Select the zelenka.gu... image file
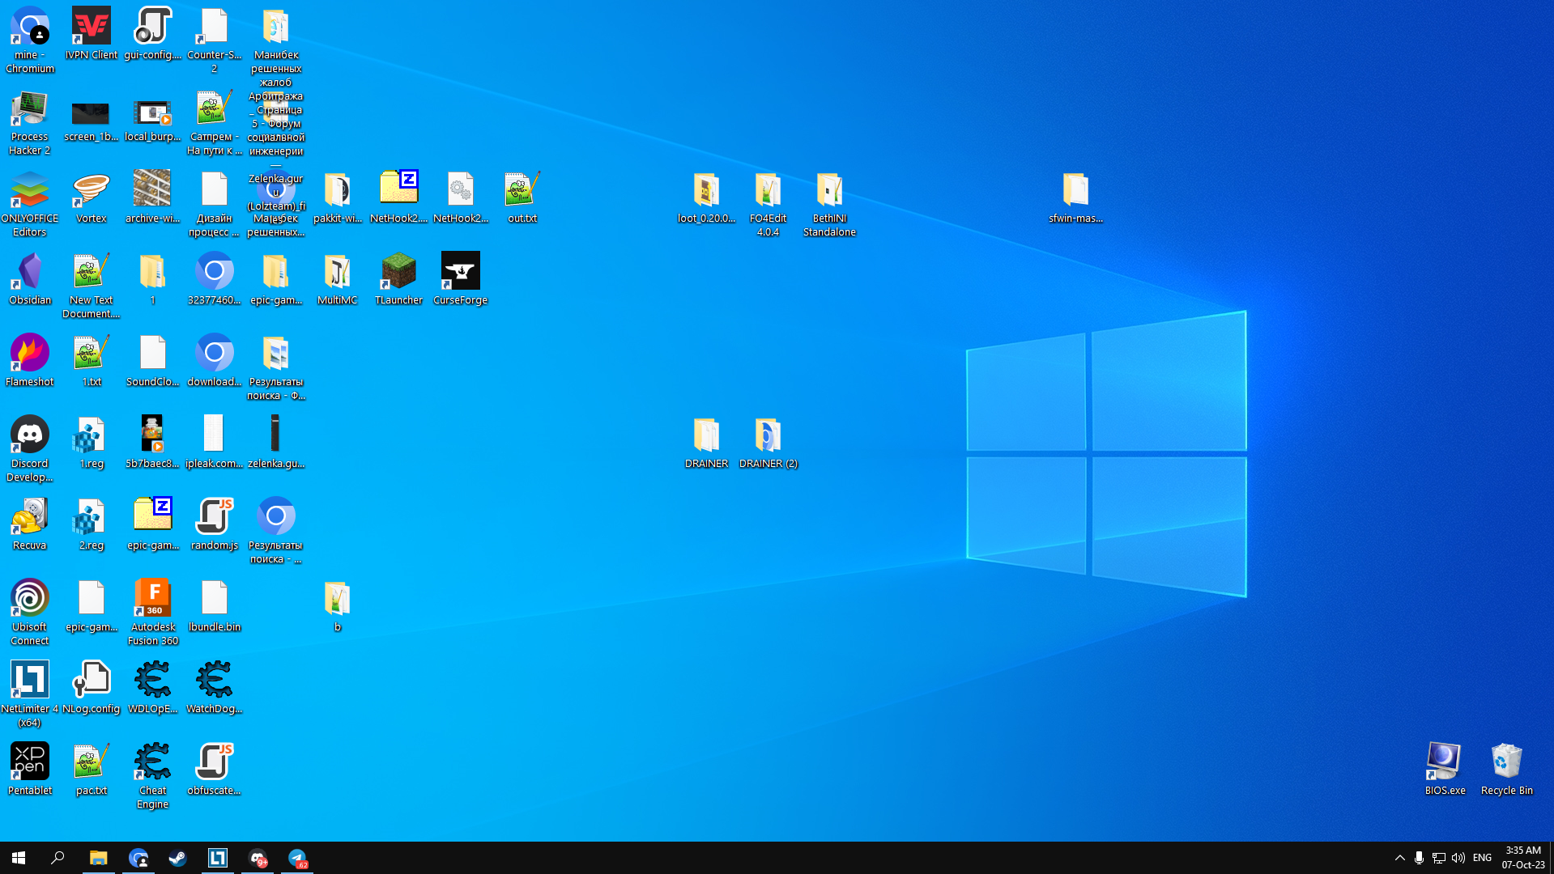1554x874 pixels. click(275, 443)
